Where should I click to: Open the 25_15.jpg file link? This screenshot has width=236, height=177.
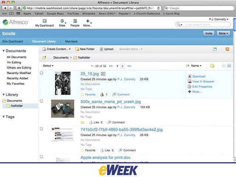(90, 74)
